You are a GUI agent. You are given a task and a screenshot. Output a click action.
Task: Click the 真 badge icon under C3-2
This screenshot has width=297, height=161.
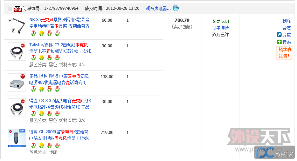point(49,58)
